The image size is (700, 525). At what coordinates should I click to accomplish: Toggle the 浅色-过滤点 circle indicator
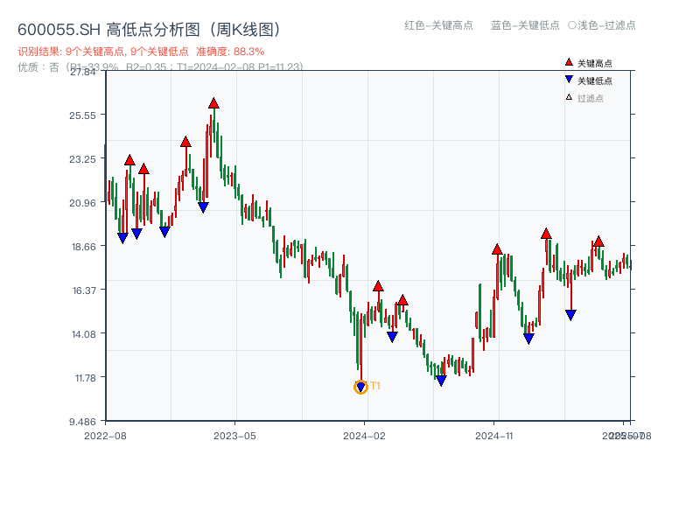[x=572, y=25]
